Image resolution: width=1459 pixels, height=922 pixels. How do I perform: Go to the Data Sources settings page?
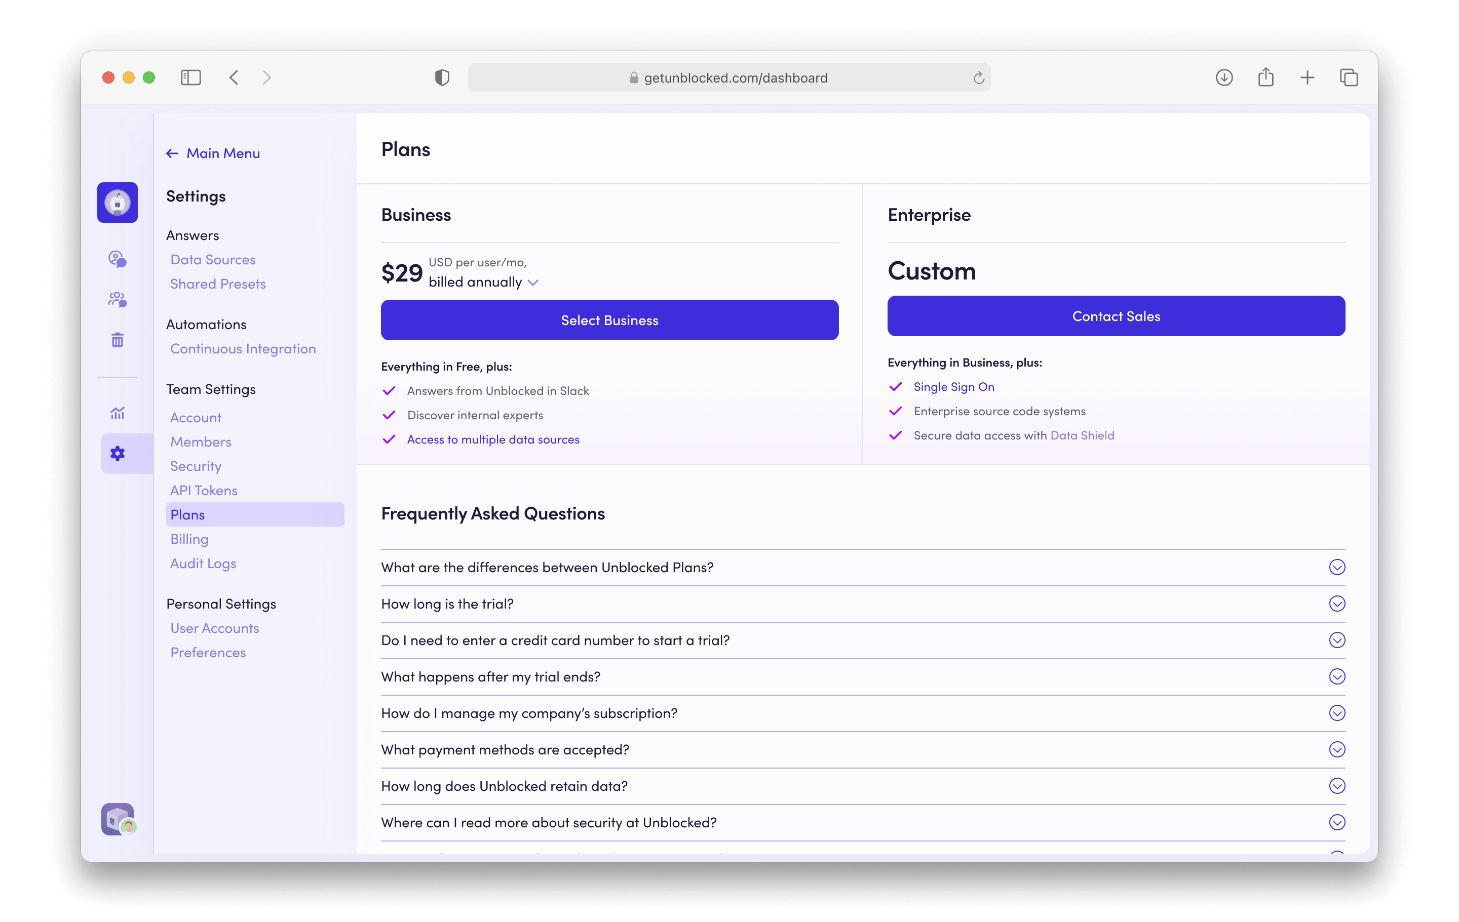213,260
